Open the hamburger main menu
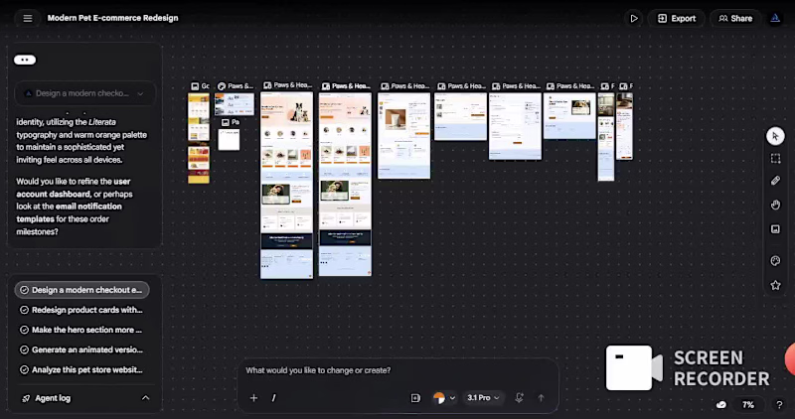 pyautogui.click(x=28, y=18)
